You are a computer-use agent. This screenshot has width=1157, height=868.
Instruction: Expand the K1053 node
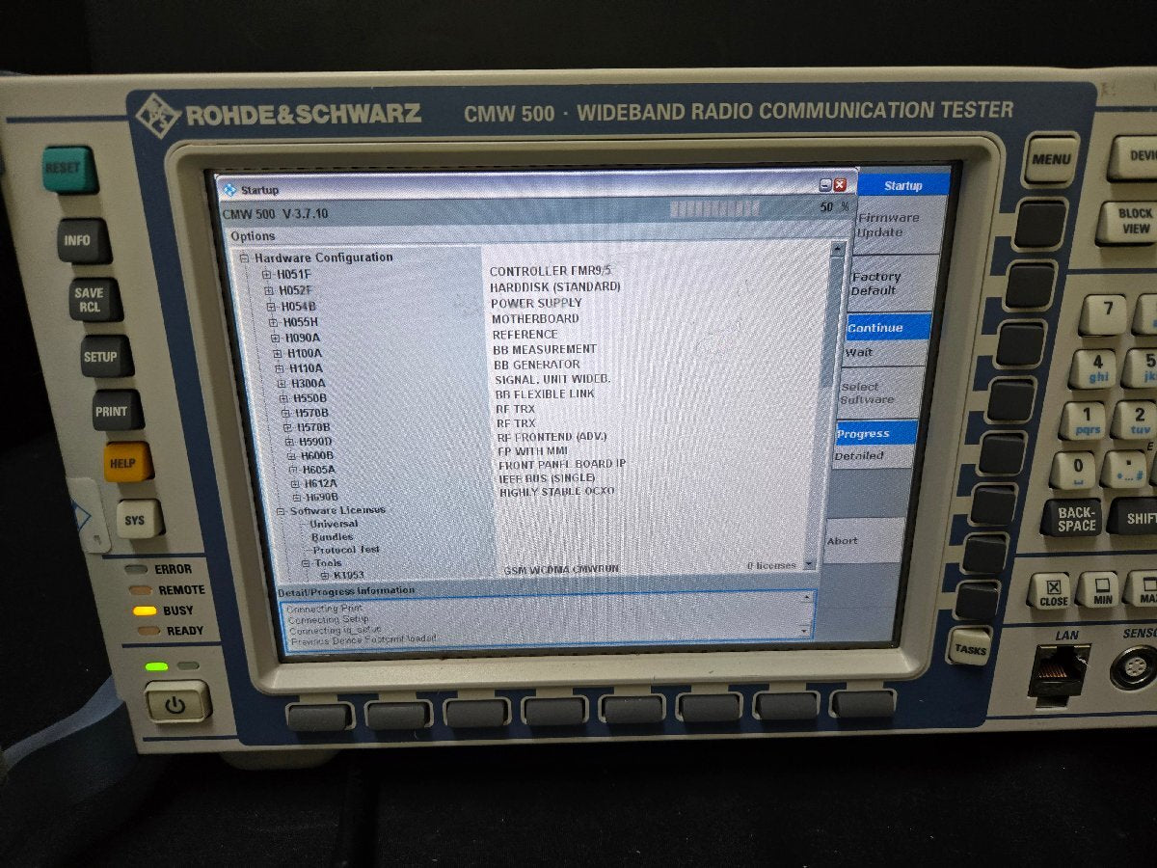[325, 576]
